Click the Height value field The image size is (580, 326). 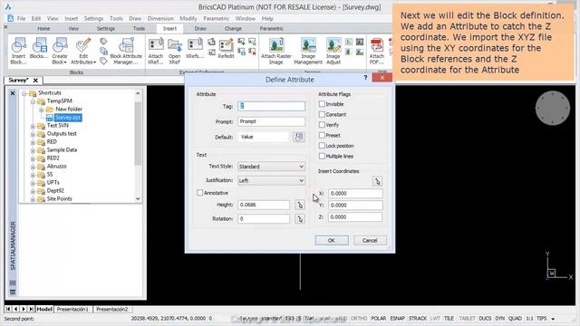(x=264, y=205)
